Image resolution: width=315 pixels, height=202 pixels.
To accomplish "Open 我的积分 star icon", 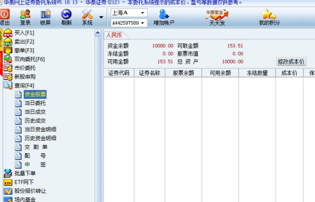I will pyautogui.click(x=269, y=14).
